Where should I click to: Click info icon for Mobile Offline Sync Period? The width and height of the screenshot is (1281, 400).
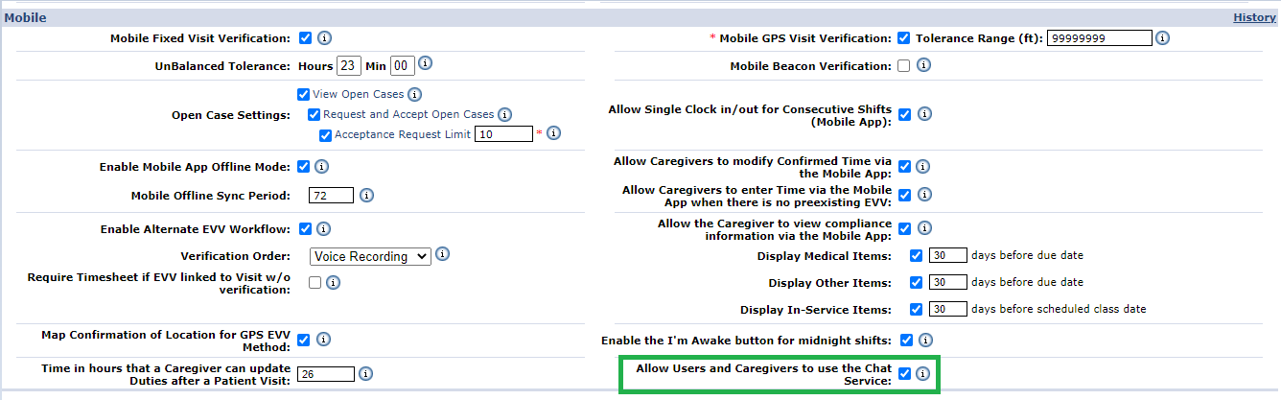tap(366, 196)
